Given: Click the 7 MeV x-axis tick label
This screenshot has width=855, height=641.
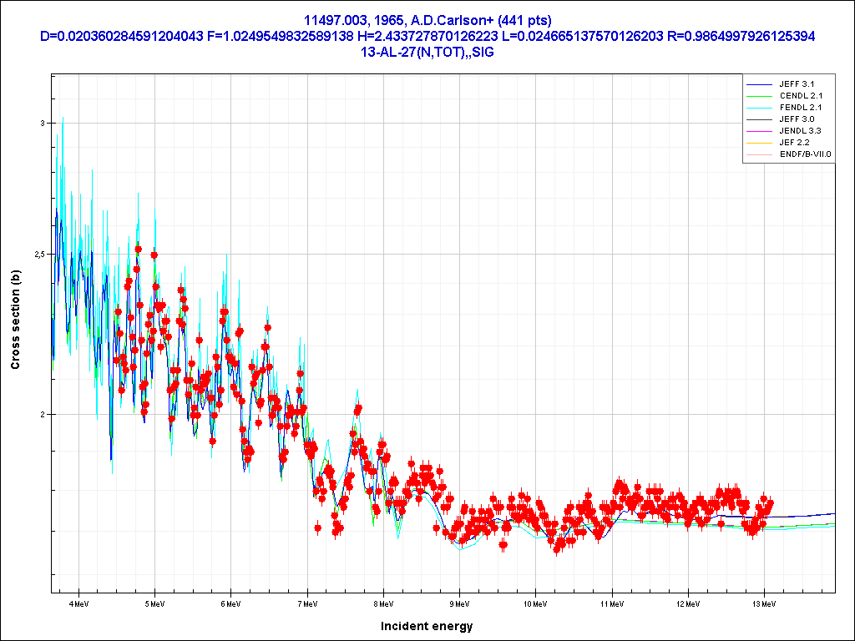Looking at the screenshot, I should [307, 602].
